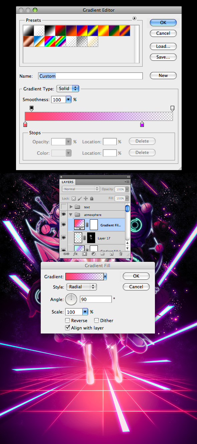Click the link layers icon in Layers panel
The image size is (197, 444).
click(66, 254)
